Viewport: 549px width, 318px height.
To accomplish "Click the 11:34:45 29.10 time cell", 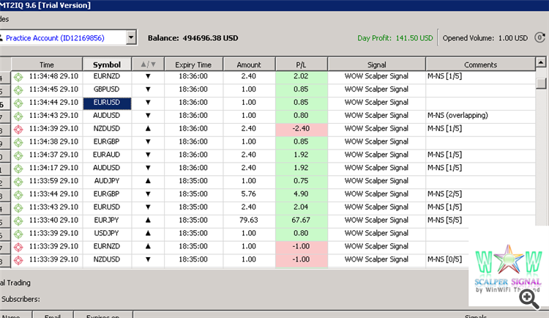I will click(x=53, y=89).
